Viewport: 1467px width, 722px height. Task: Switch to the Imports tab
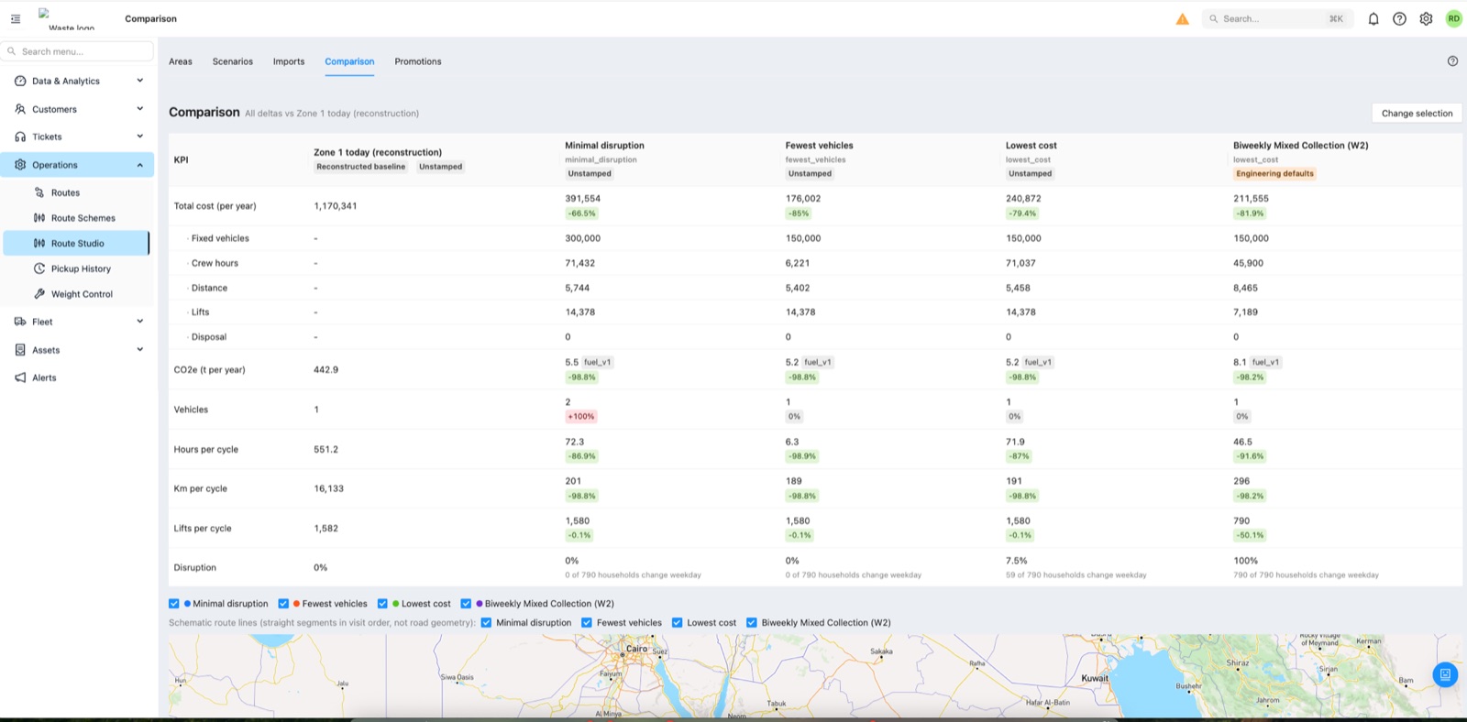click(289, 61)
